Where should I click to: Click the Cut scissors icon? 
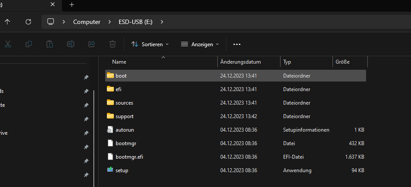point(8,44)
